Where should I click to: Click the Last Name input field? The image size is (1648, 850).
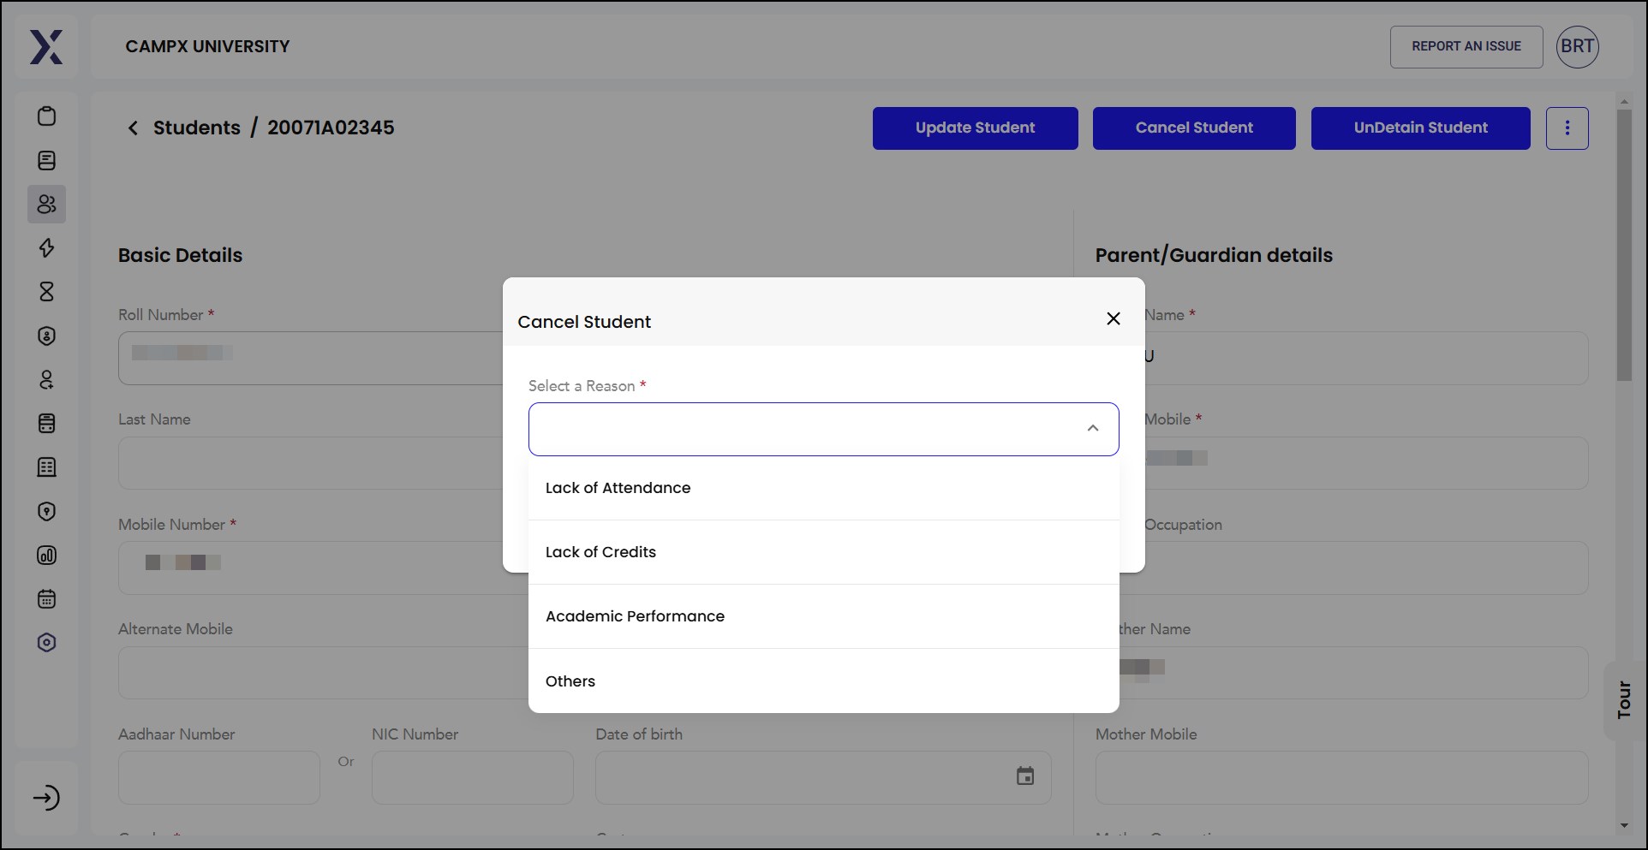(310, 463)
